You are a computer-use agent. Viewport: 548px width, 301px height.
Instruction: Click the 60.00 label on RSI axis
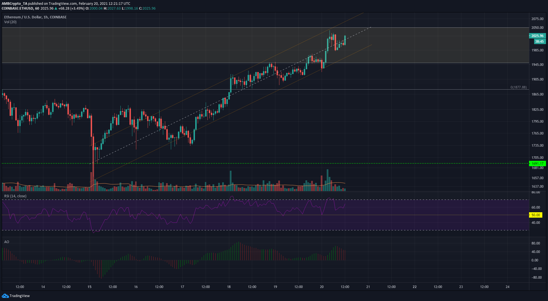pyautogui.click(x=536, y=207)
